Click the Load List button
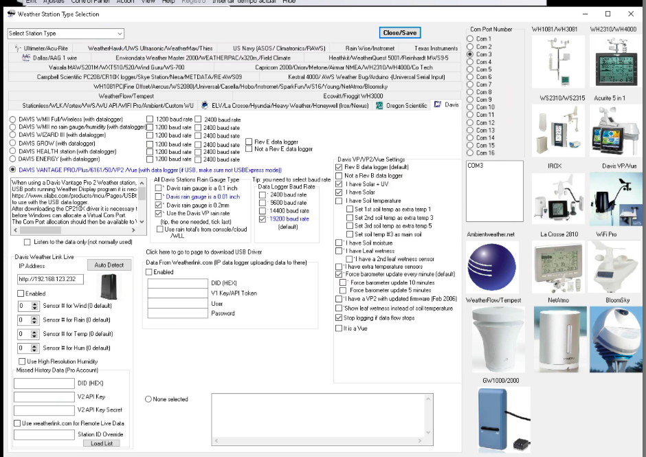The image size is (646, 457). click(x=102, y=443)
